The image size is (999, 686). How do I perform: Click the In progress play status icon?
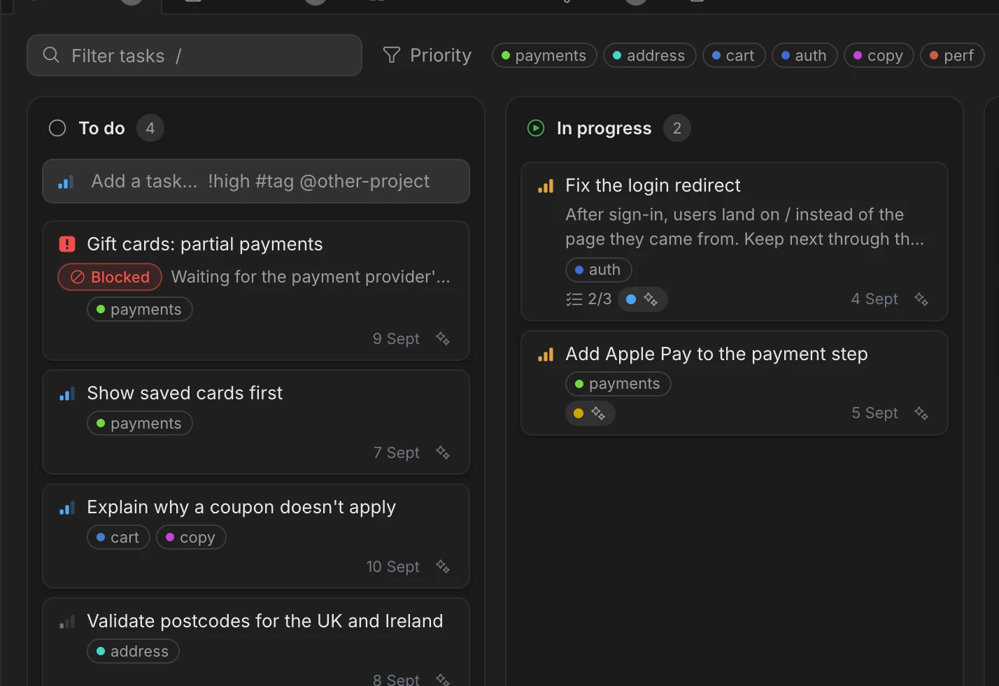tap(536, 128)
